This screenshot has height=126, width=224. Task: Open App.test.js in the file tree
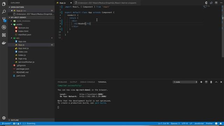tap(23, 48)
